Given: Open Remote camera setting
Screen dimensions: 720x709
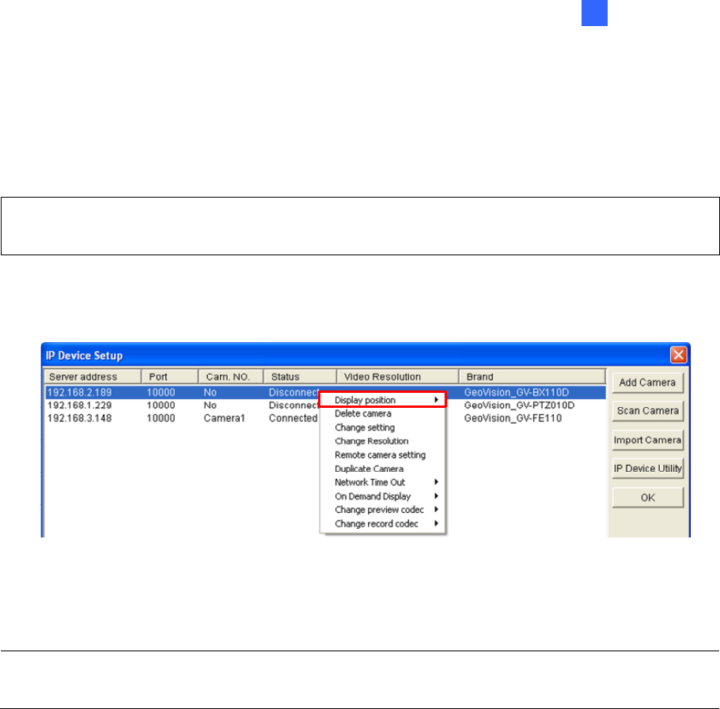Looking at the screenshot, I should [x=382, y=455].
